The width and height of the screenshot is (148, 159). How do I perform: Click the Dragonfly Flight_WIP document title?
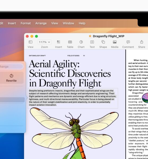click(109, 36)
